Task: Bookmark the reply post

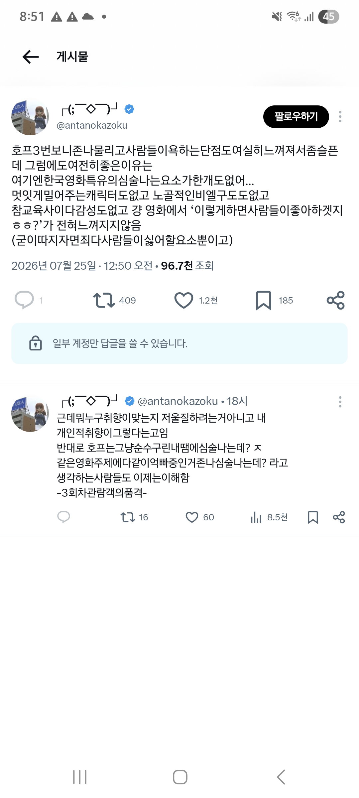Action: 313,517
